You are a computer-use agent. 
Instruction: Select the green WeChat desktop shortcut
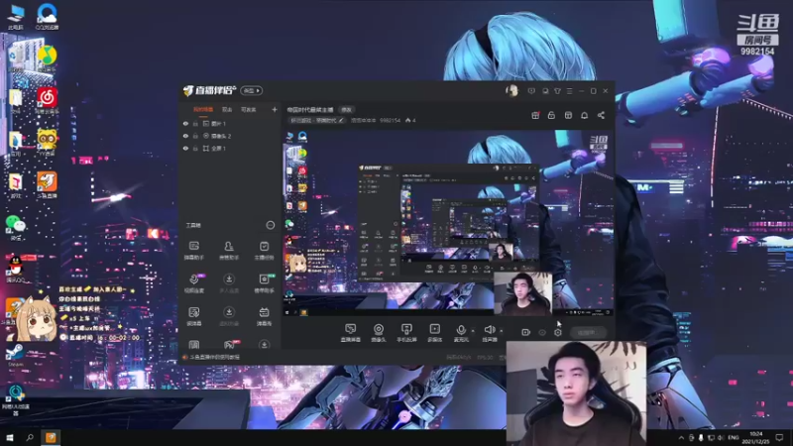[16, 226]
